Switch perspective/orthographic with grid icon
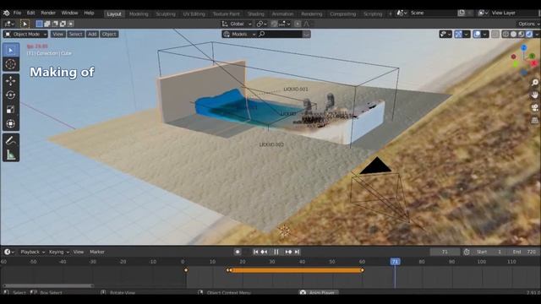Screen dimensions: 541x304 pos(534,120)
